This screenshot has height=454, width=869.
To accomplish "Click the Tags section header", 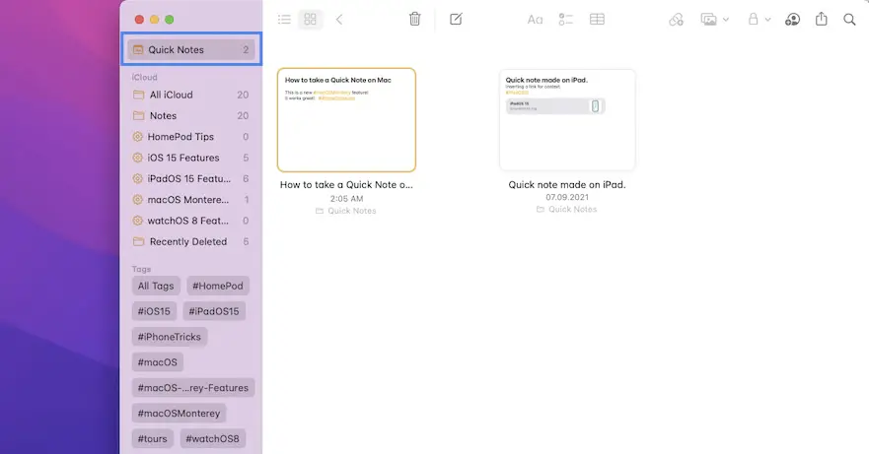I will tap(141, 269).
